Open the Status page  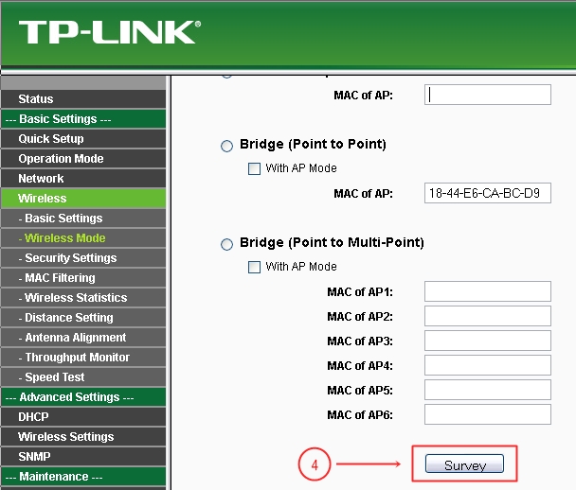pyautogui.click(x=83, y=99)
